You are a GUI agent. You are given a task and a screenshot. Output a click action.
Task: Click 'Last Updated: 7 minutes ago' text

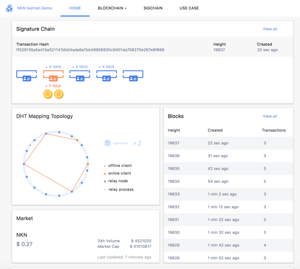point(124,257)
